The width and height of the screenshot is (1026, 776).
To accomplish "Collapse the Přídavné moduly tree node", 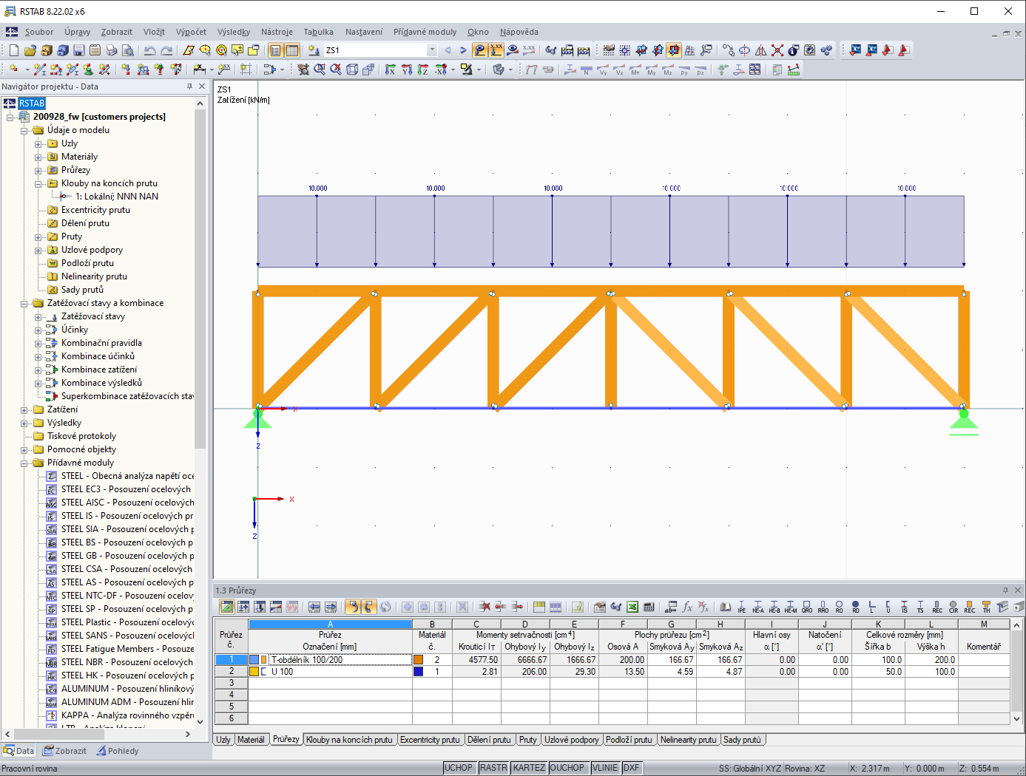I will pos(24,463).
